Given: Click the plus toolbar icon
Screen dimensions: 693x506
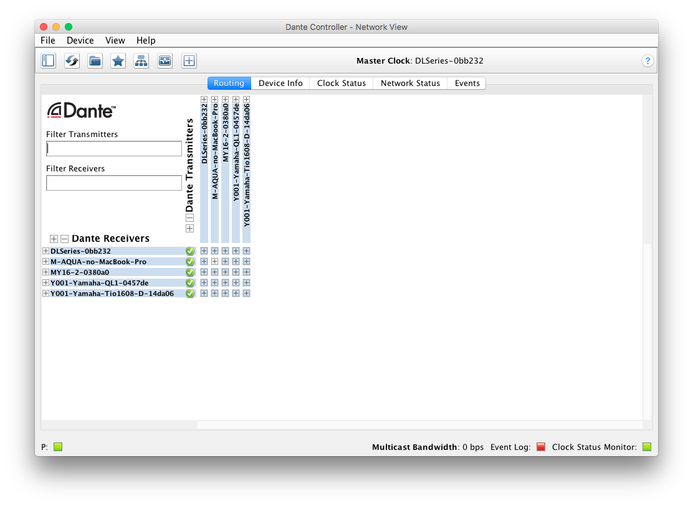Looking at the screenshot, I should tap(189, 60).
